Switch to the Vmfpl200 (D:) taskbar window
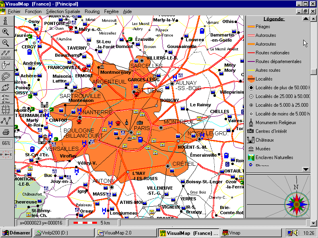 [64, 233]
